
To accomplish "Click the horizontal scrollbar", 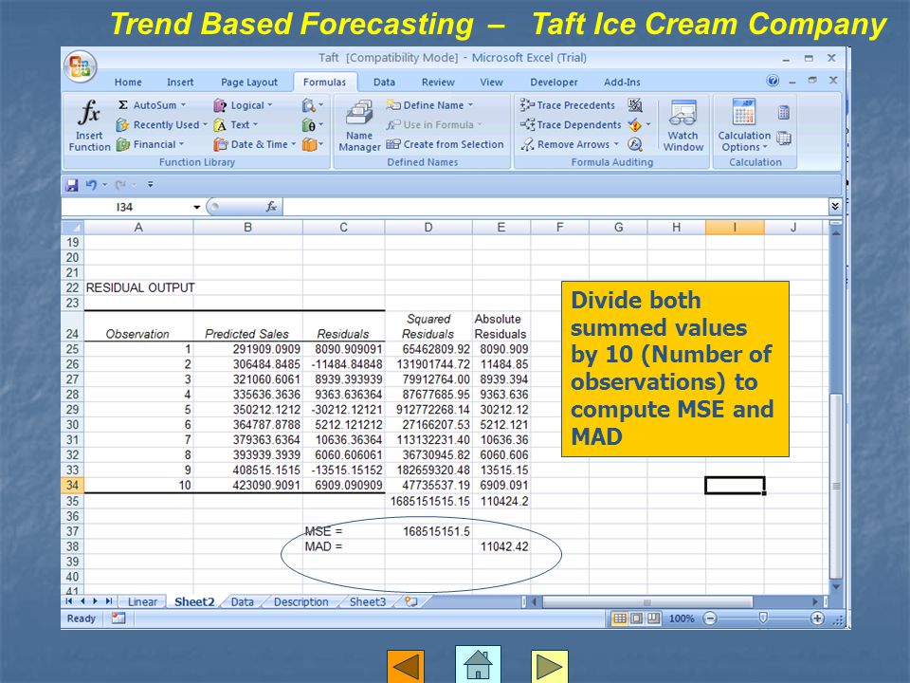I will pos(647,602).
